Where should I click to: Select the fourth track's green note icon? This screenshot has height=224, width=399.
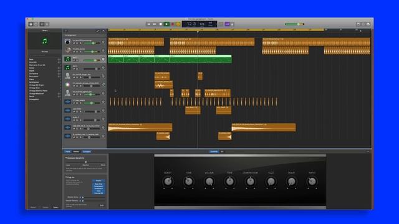[67, 68]
